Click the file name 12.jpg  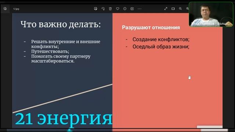click(16, 9)
